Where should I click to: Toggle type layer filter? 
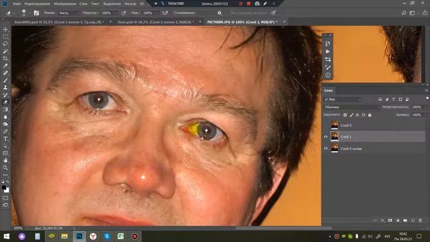394,99
